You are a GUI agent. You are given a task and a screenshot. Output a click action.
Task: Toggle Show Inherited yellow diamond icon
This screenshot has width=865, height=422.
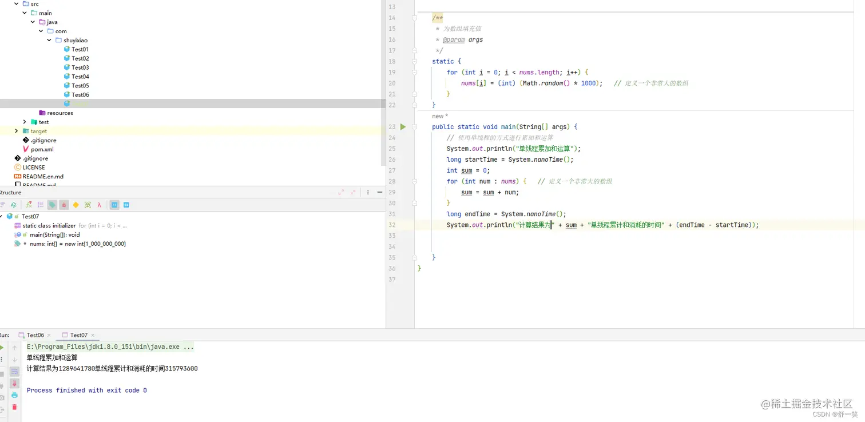(76, 205)
